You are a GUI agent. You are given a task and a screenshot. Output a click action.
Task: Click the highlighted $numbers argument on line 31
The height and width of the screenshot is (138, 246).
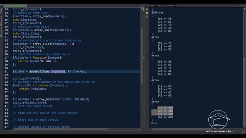[58, 72]
